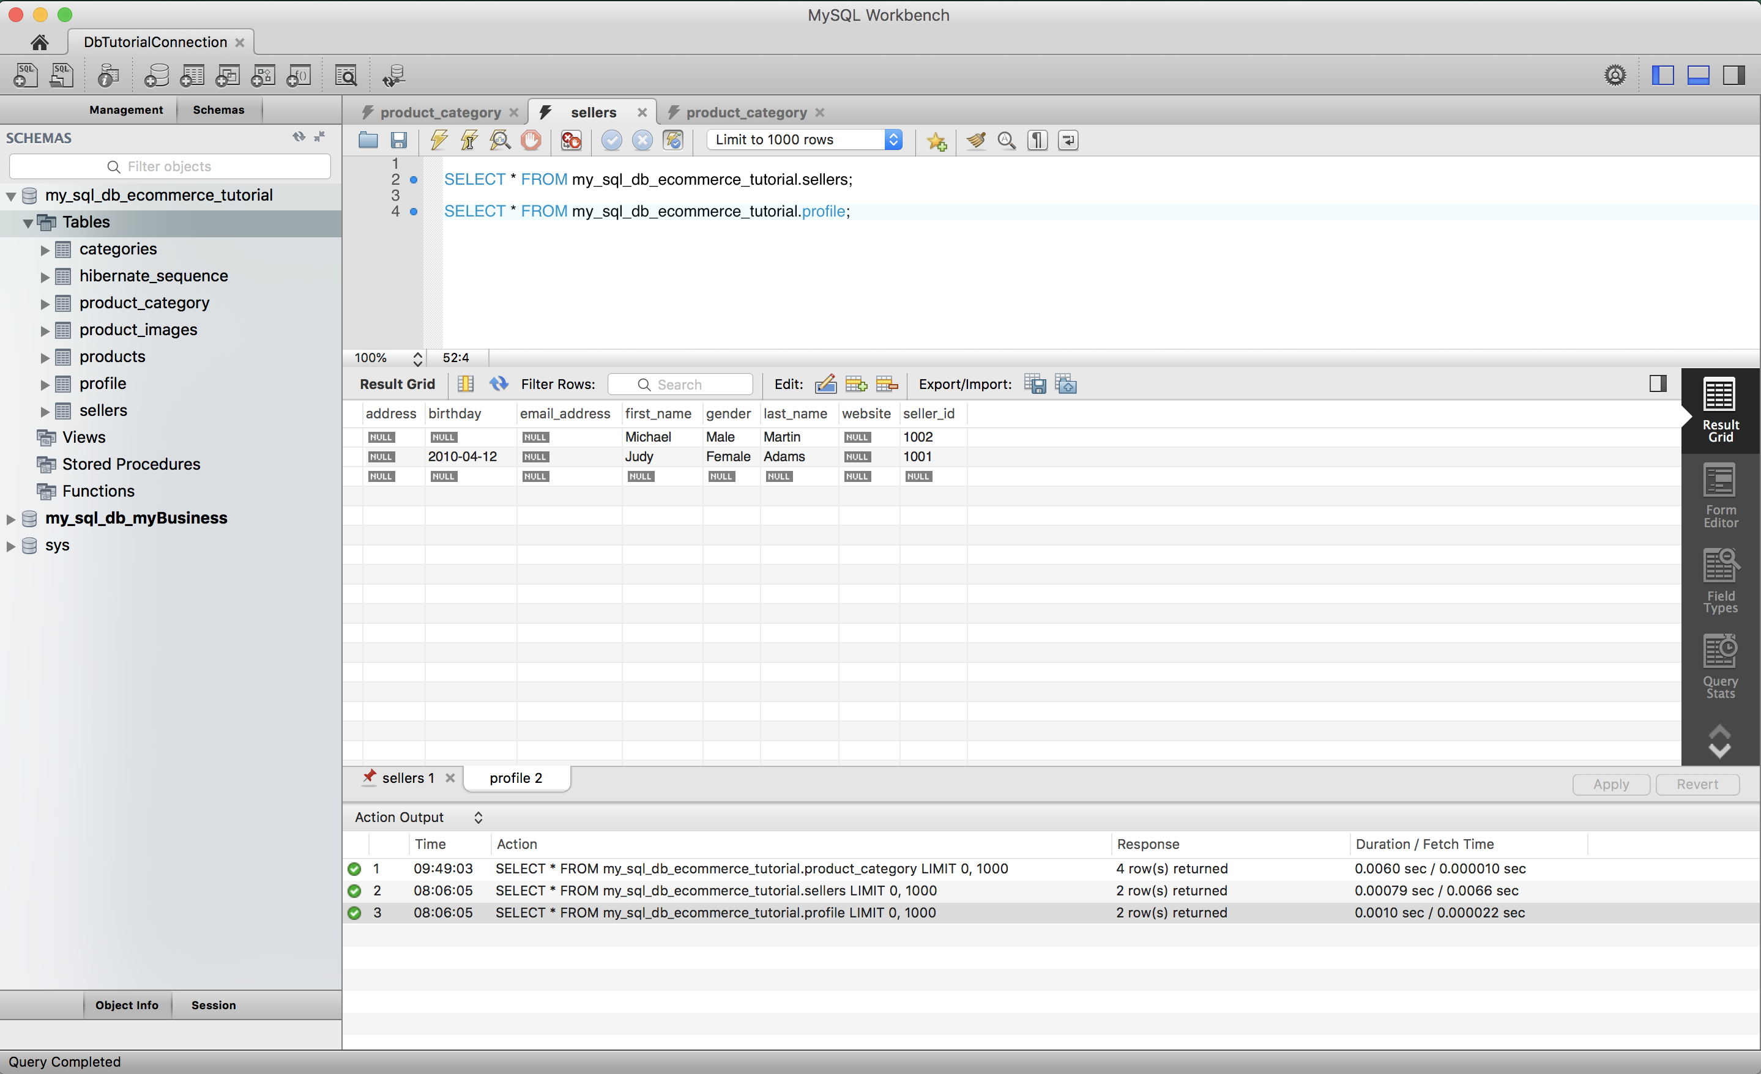Toggle the right secondary sidebar visibility

(1734, 76)
